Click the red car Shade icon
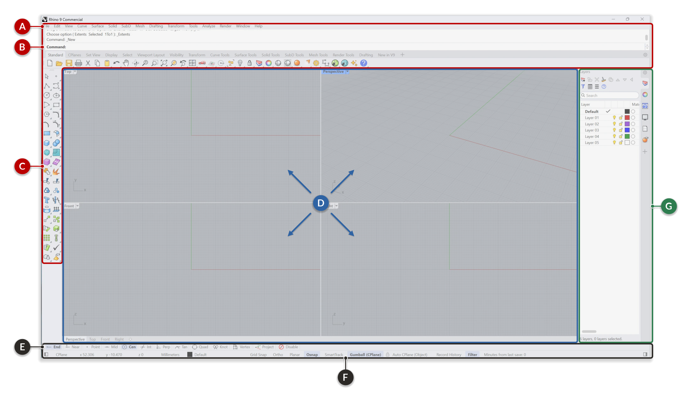 pos(202,63)
